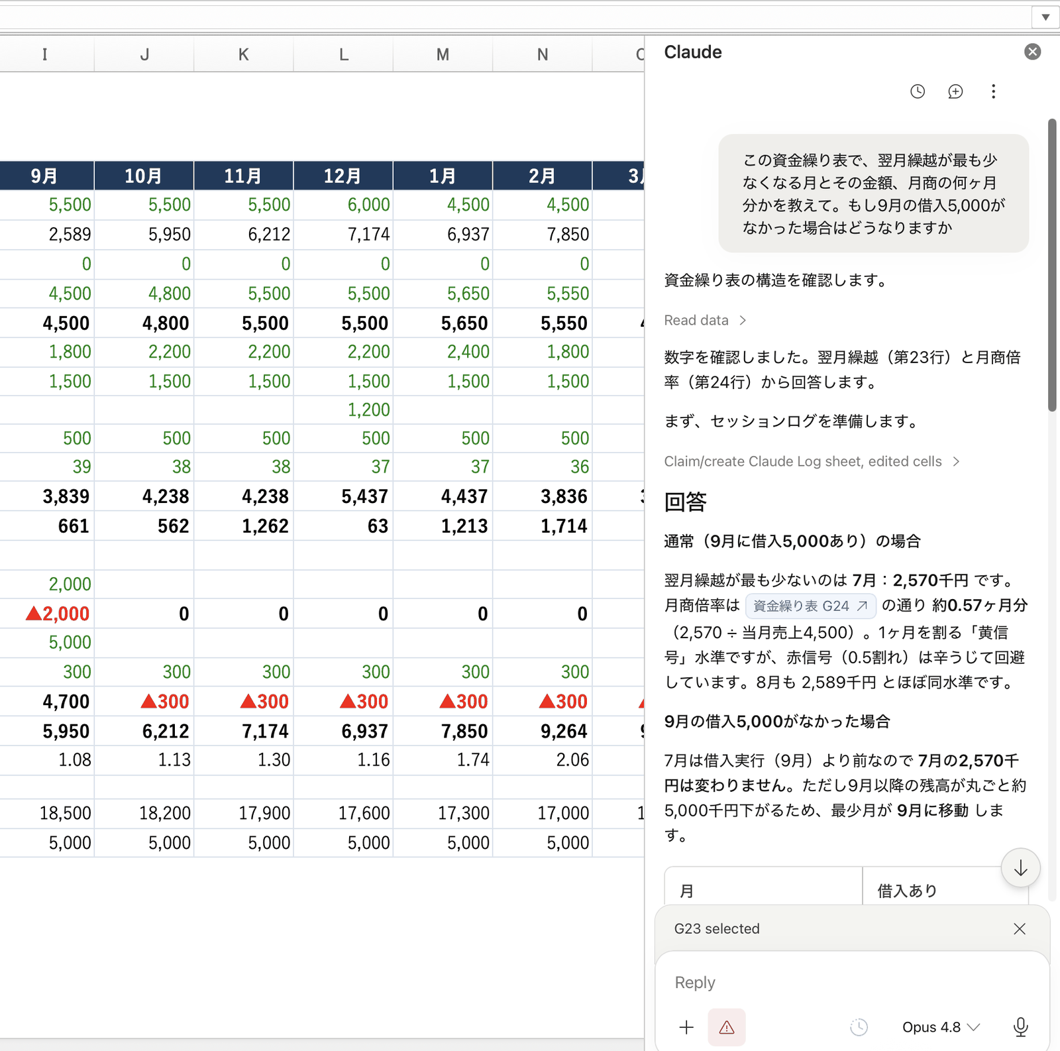Viewport: 1060px width, 1051px height.
Task: Start a new chat
Action: 955,91
